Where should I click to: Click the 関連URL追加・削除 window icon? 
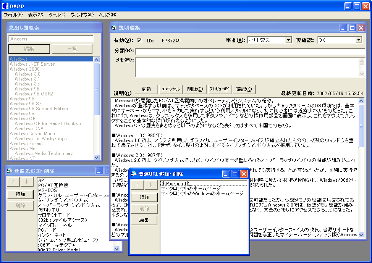(x=134, y=174)
